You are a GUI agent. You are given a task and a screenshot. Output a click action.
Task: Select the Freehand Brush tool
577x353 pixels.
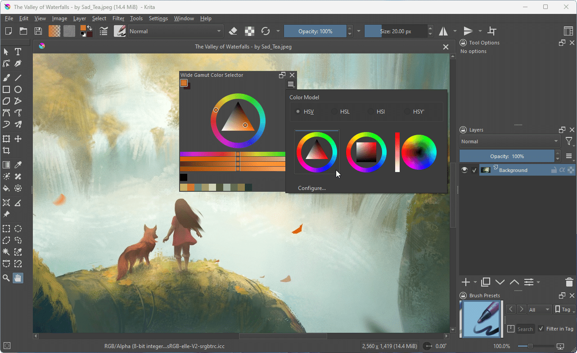(x=6, y=77)
